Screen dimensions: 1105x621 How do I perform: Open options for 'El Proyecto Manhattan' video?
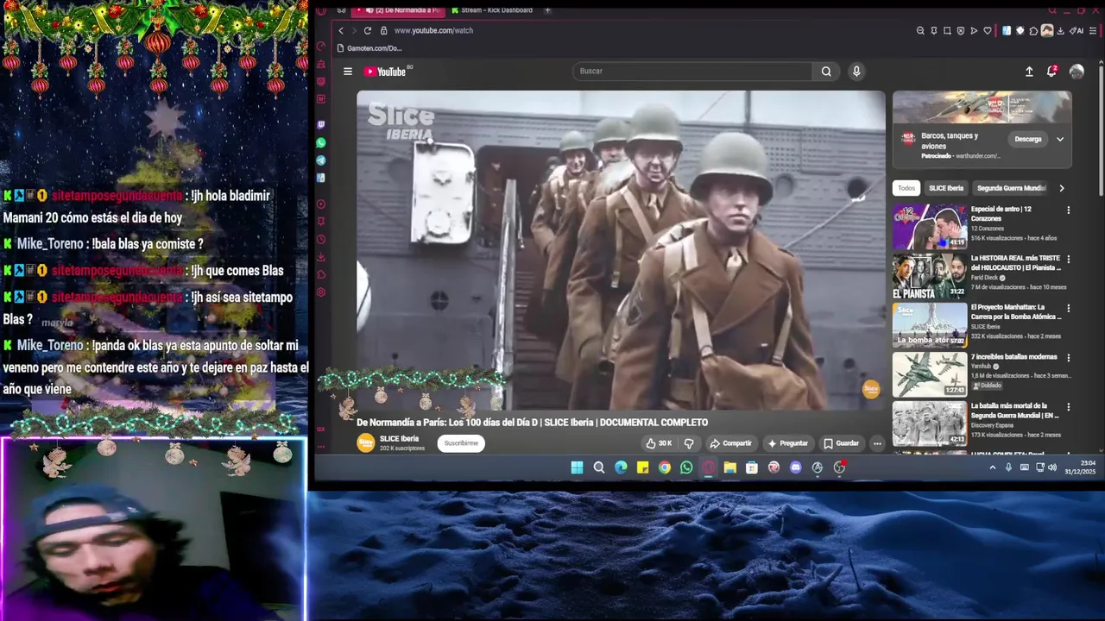1068,308
